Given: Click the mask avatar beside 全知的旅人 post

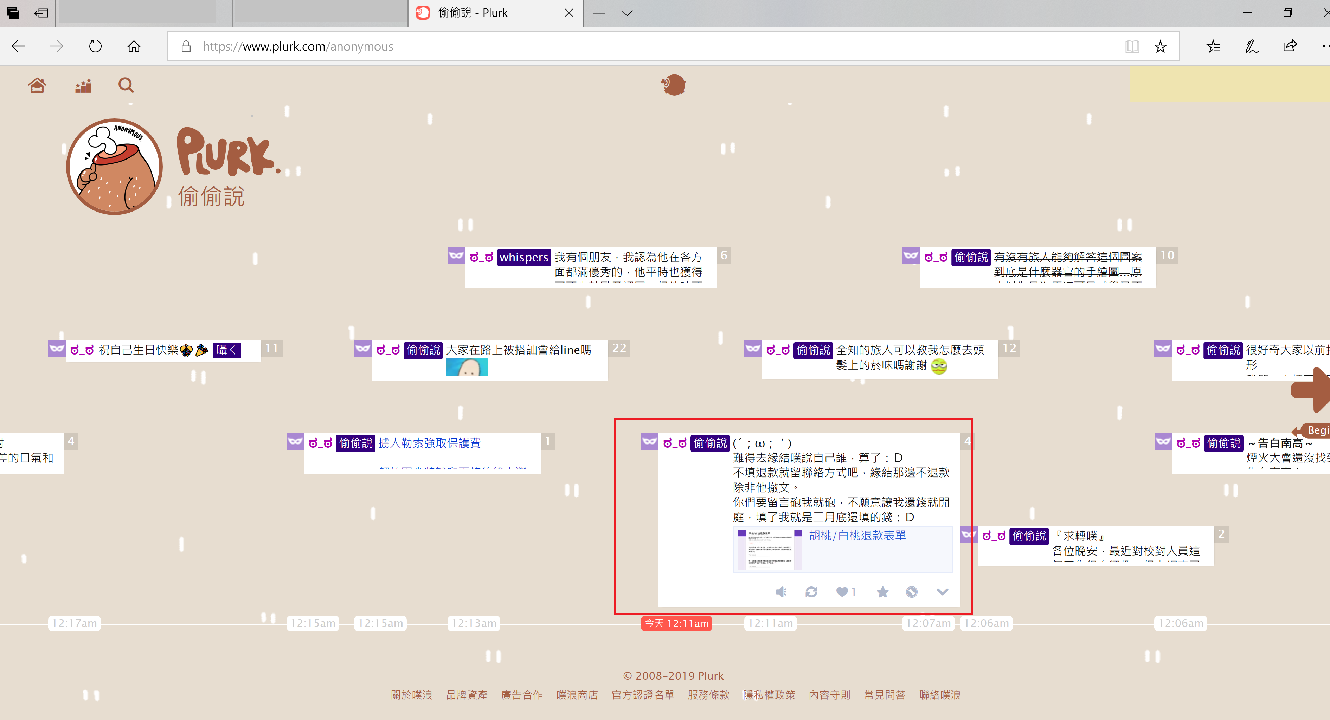Looking at the screenshot, I should [753, 348].
